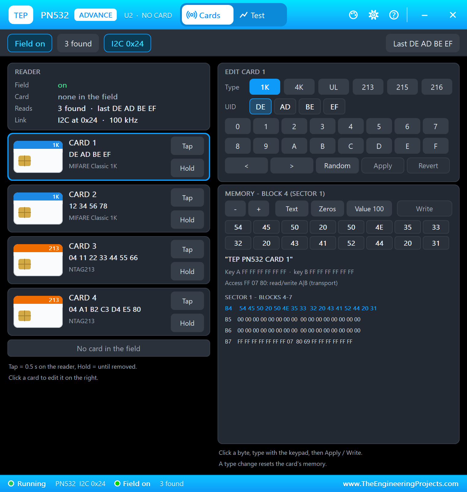Click the No card in the field button

[109, 348]
